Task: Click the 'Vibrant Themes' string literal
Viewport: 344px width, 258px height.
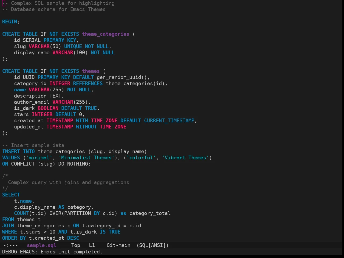Action: click(185, 158)
